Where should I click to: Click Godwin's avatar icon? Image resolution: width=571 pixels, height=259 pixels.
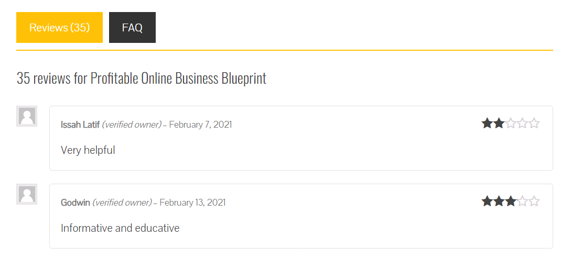[27, 194]
